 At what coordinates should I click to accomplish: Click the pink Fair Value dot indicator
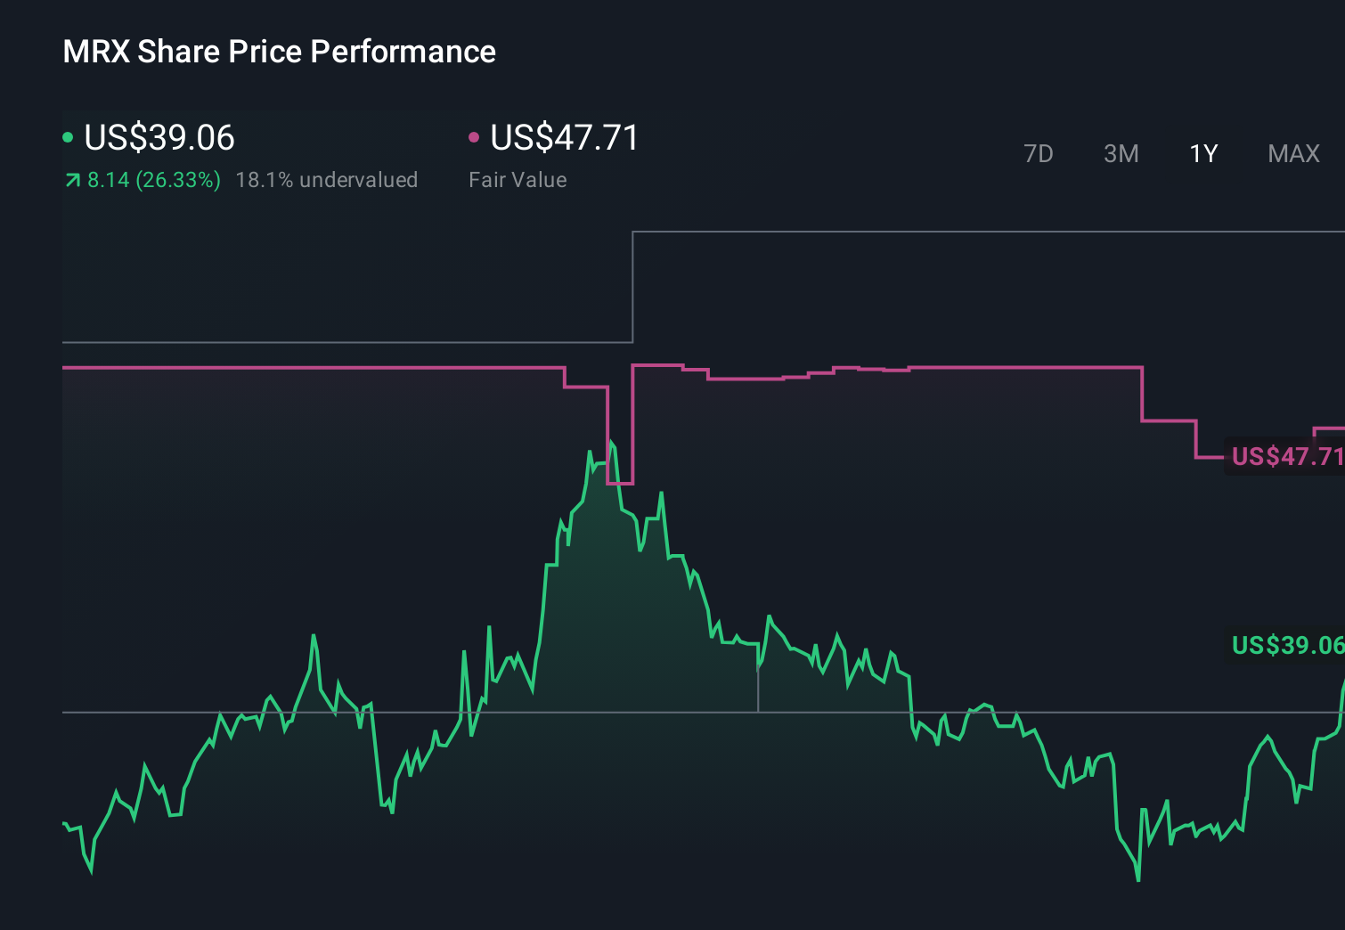pos(475,136)
